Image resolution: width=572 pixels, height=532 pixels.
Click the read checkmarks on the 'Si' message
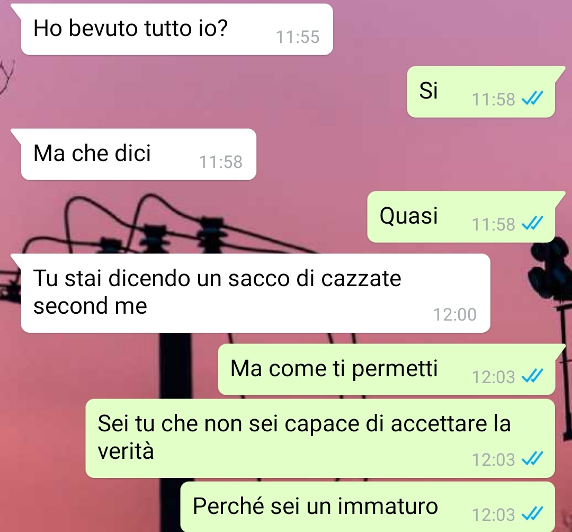point(532,98)
